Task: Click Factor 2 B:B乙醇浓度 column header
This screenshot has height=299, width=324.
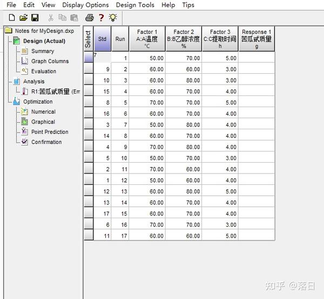Action: 184,39
